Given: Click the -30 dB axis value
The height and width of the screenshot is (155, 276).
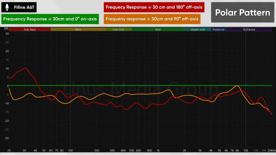Looking at the screenshot, I should (6, 138).
